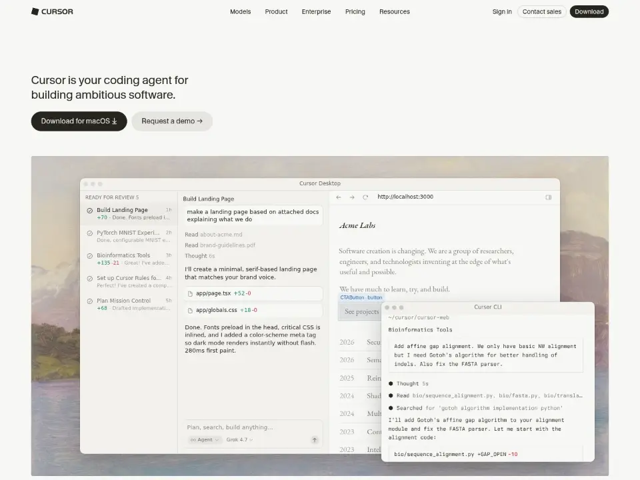640x480 pixels.
Task: Click the status icon for Set up Cursor Rules
Action: [x=90, y=279]
